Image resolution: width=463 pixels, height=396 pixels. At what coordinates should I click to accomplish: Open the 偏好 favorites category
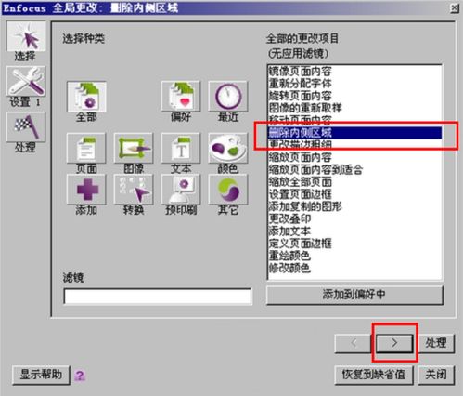click(181, 97)
